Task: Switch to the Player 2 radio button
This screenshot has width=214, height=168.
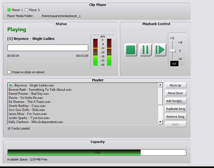Action: click(26, 10)
